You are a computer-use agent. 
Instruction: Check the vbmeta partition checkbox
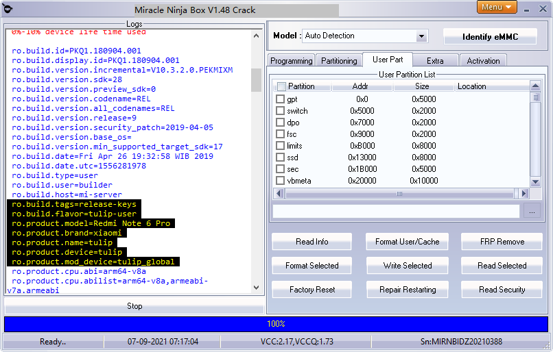click(280, 180)
